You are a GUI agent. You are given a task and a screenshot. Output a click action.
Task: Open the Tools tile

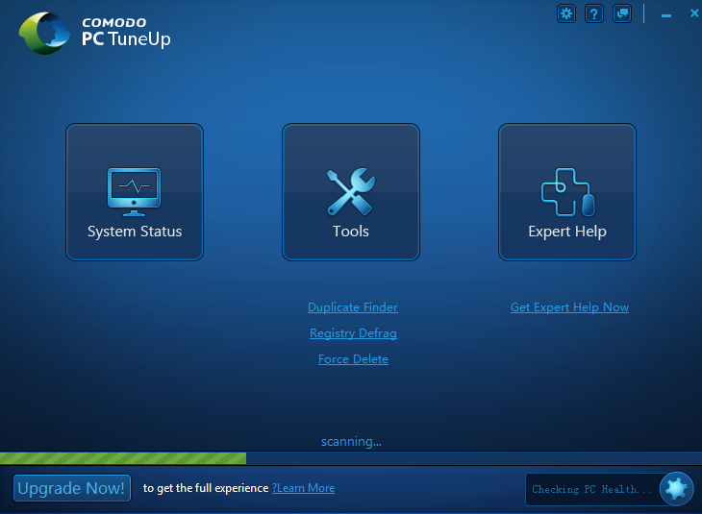point(351,192)
